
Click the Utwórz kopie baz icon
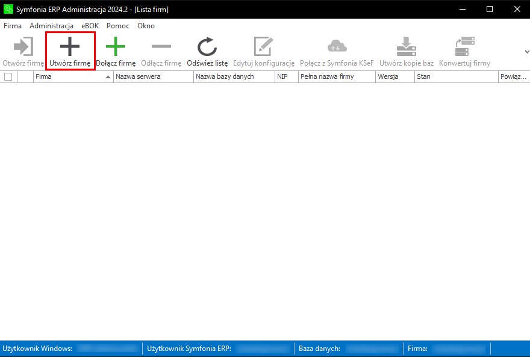tap(407, 46)
